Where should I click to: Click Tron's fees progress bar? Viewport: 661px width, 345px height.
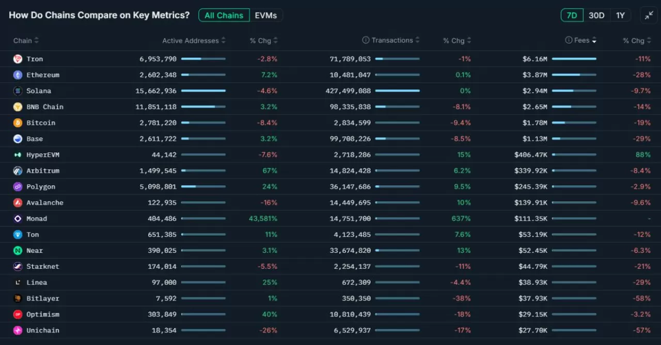pos(573,59)
